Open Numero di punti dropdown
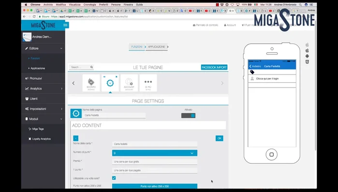The height and width of the screenshot is (192, 338). point(155,153)
